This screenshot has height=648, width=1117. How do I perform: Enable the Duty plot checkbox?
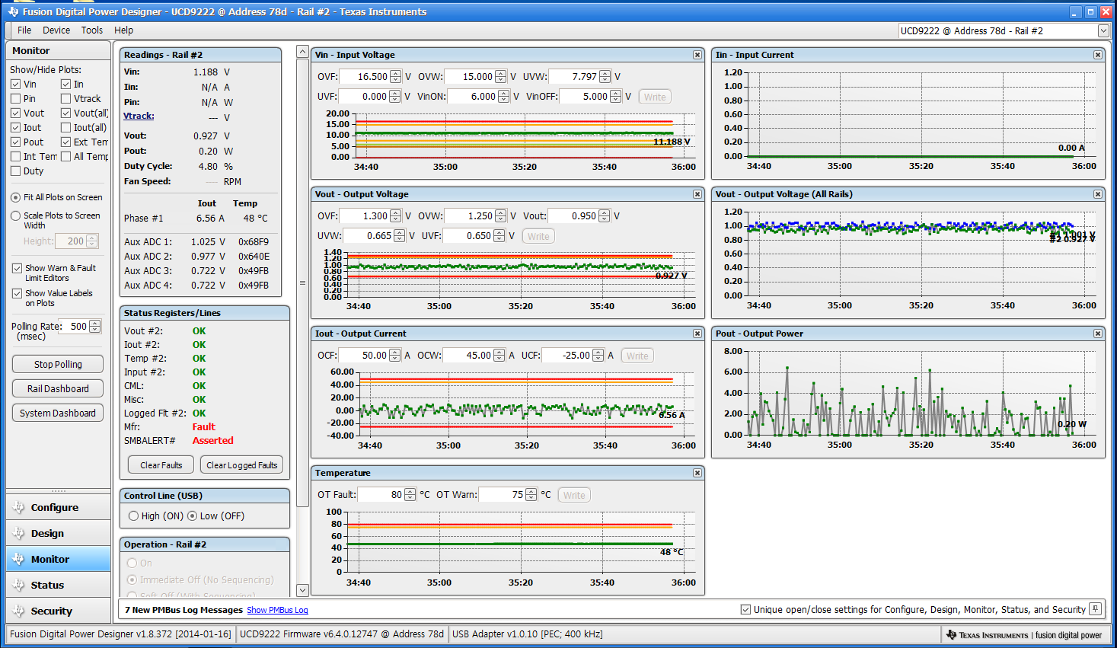[x=15, y=171]
